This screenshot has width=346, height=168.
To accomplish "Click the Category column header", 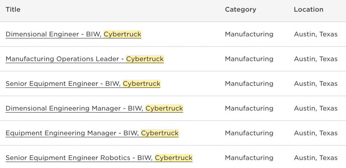I will click(x=240, y=10).
